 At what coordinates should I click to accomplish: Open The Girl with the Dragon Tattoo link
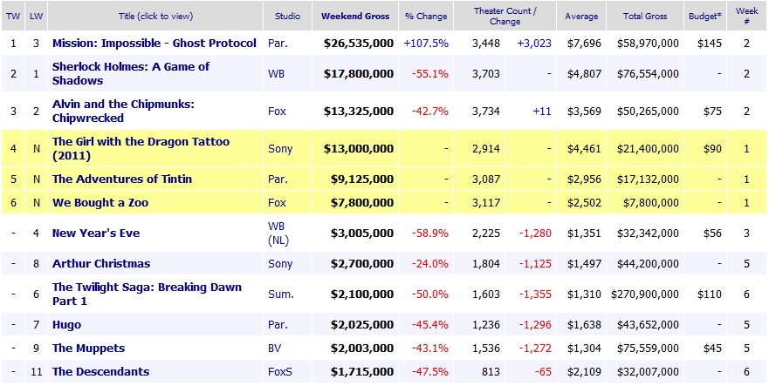pyautogui.click(x=141, y=148)
